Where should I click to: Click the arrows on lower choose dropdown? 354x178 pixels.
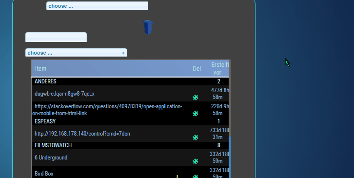(x=123, y=53)
